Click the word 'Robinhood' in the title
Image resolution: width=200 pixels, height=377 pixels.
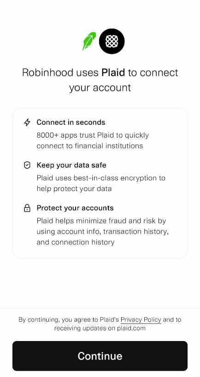[x=47, y=72]
